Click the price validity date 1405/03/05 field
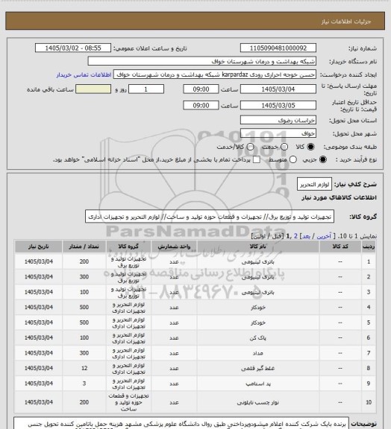The image size is (391, 429). tap(278, 106)
